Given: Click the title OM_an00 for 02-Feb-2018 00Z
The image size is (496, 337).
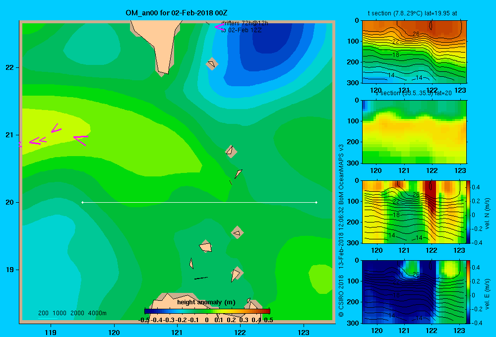Looking at the screenshot, I should point(176,13).
